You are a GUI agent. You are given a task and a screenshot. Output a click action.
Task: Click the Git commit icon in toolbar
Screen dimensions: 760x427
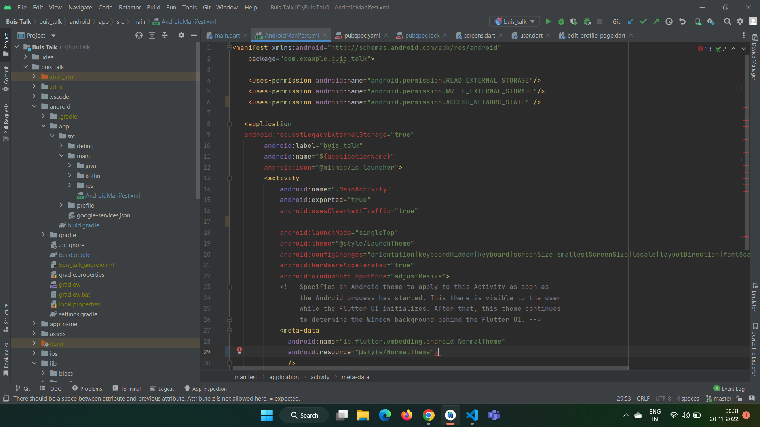tap(644, 21)
